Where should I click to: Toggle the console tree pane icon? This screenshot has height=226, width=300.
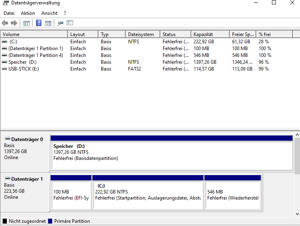click(27, 23)
